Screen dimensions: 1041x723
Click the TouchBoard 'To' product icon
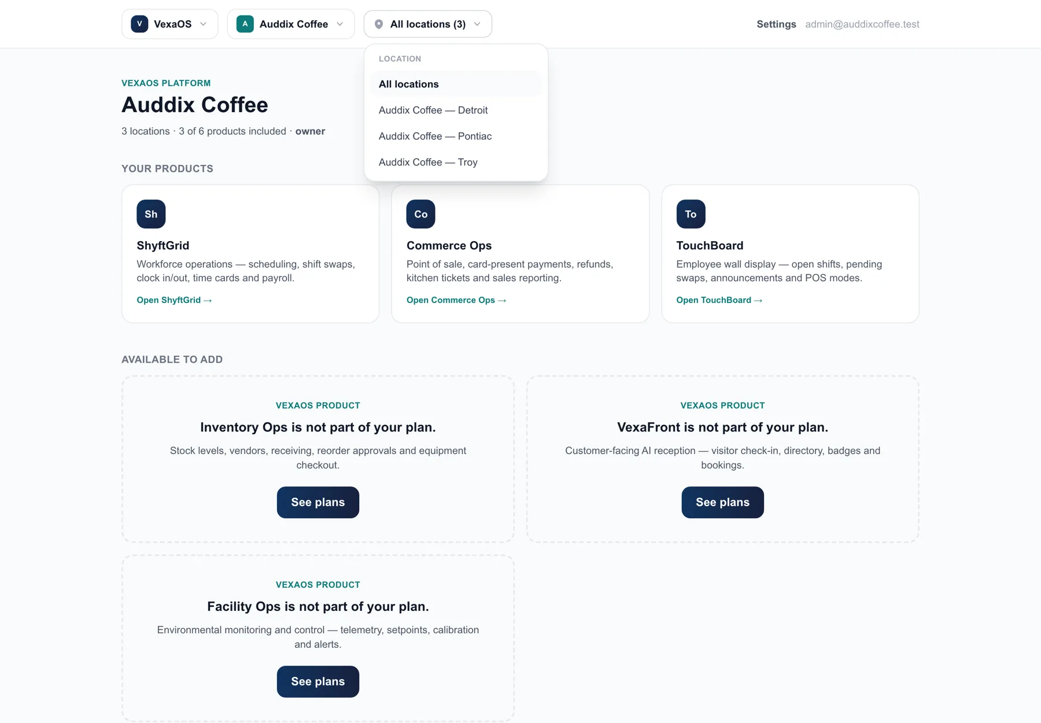pos(691,214)
